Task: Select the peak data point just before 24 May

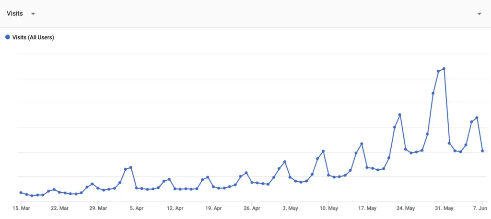Action: (x=399, y=115)
